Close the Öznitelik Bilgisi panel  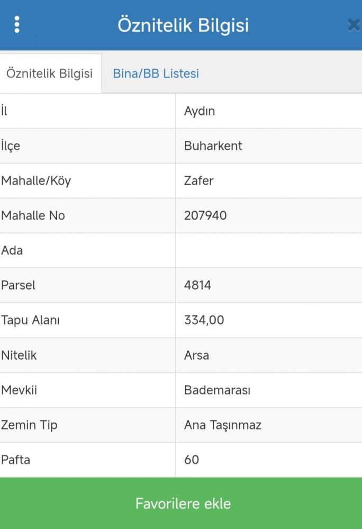[x=354, y=25]
